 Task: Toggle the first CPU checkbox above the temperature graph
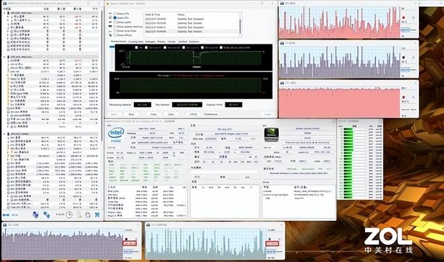(x=137, y=48)
